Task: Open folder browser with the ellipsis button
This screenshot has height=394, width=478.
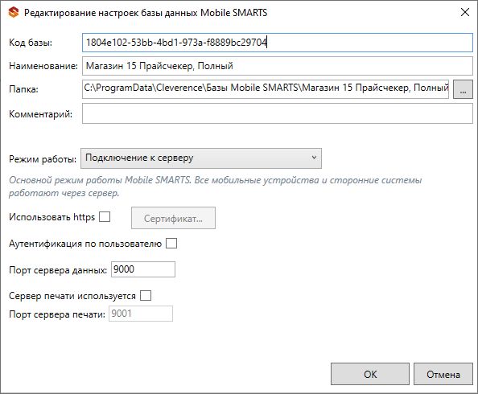Action: pyautogui.click(x=463, y=89)
